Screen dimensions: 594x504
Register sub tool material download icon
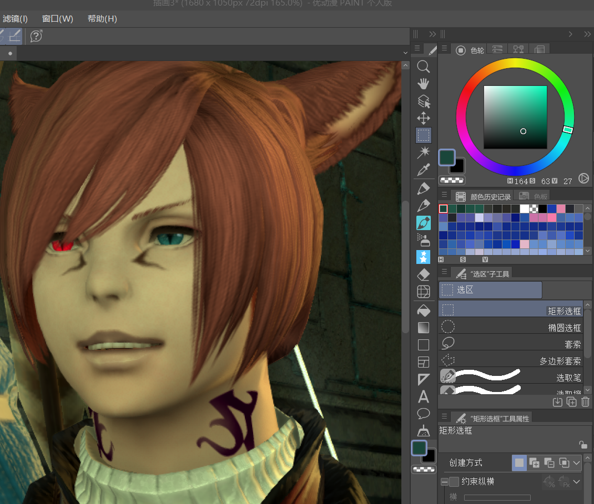click(557, 402)
